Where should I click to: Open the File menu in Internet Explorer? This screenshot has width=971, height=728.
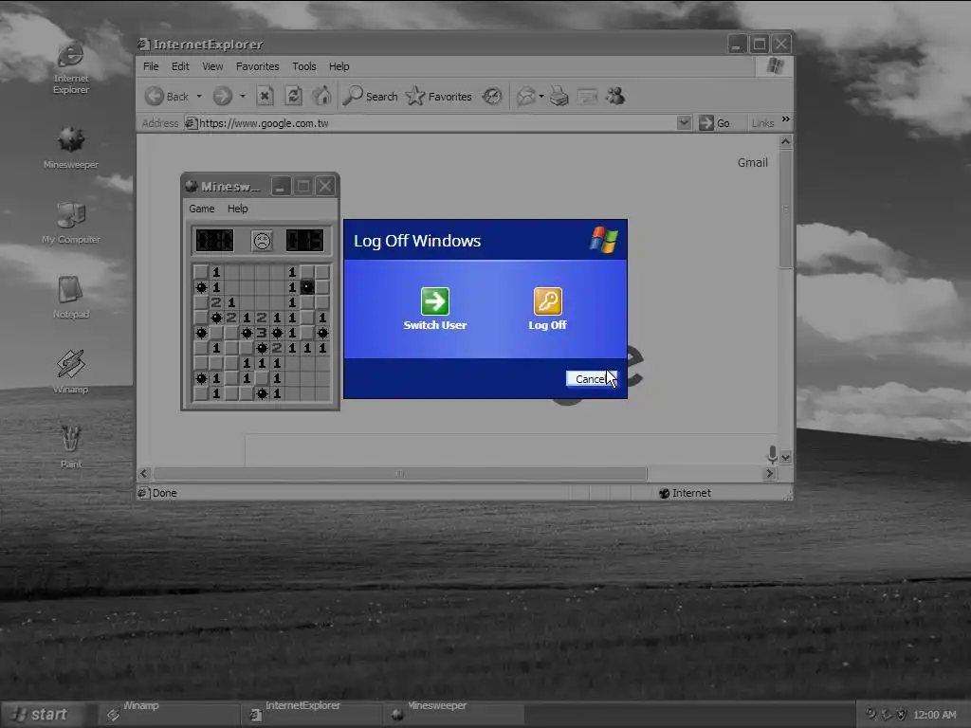[151, 66]
